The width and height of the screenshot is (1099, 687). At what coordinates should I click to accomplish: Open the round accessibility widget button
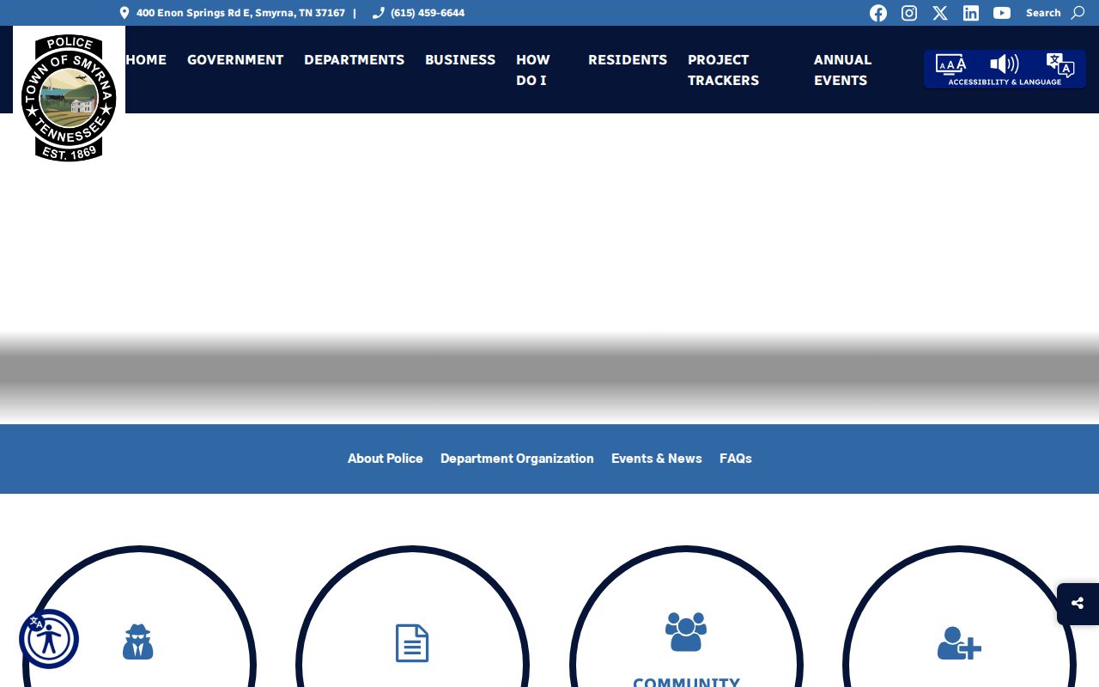49,639
